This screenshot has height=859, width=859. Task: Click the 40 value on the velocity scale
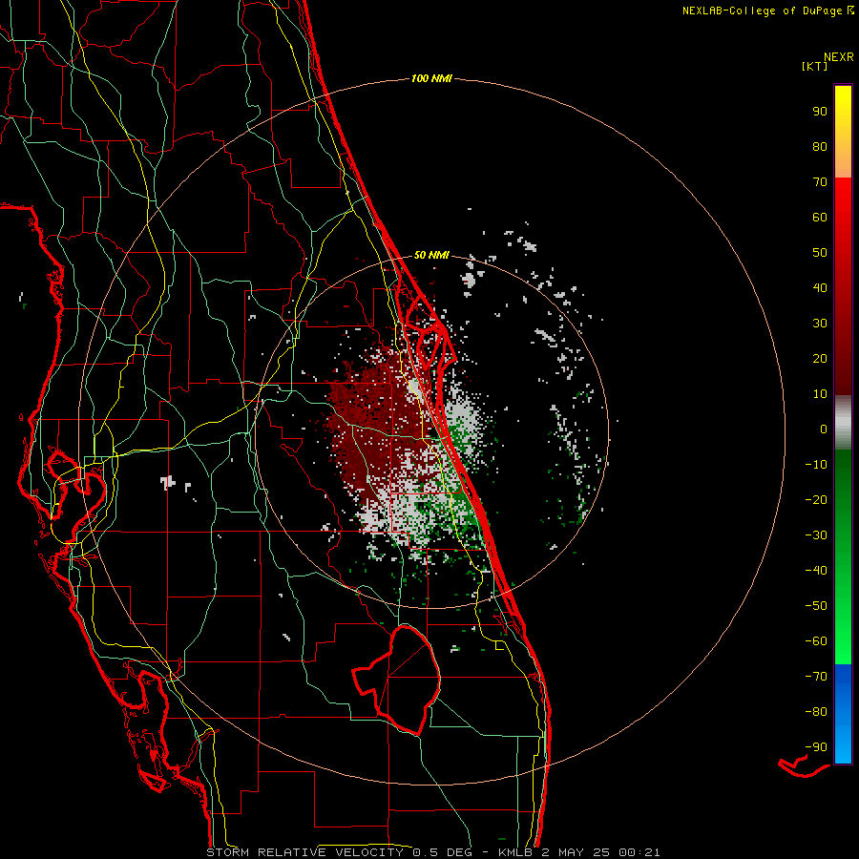[x=820, y=288]
